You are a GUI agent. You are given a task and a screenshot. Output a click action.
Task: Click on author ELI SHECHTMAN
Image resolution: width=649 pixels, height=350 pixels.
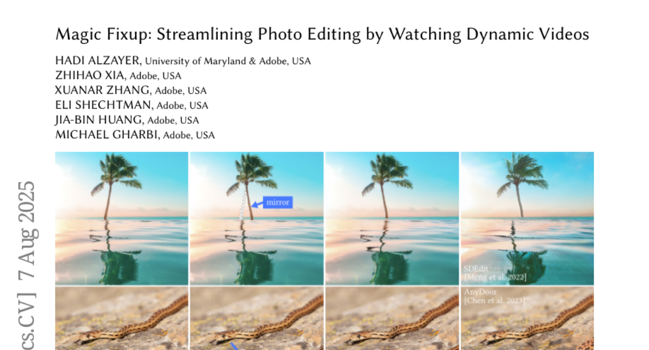point(104,105)
